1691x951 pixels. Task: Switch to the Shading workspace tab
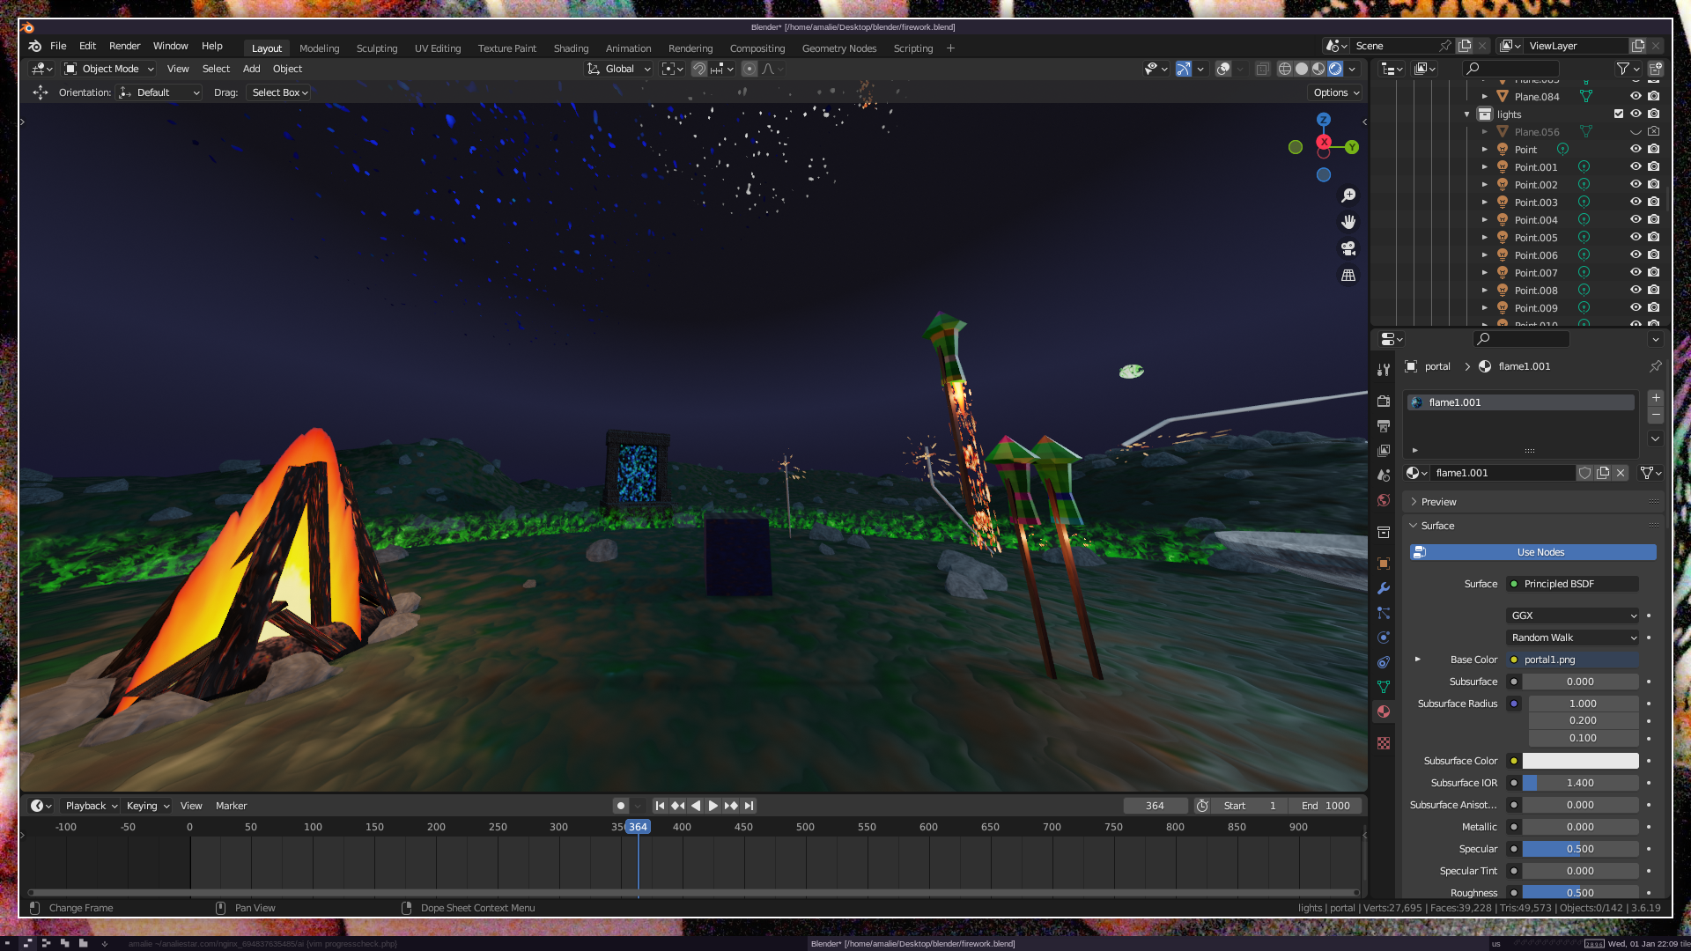pyautogui.click(x=571, y=48)
